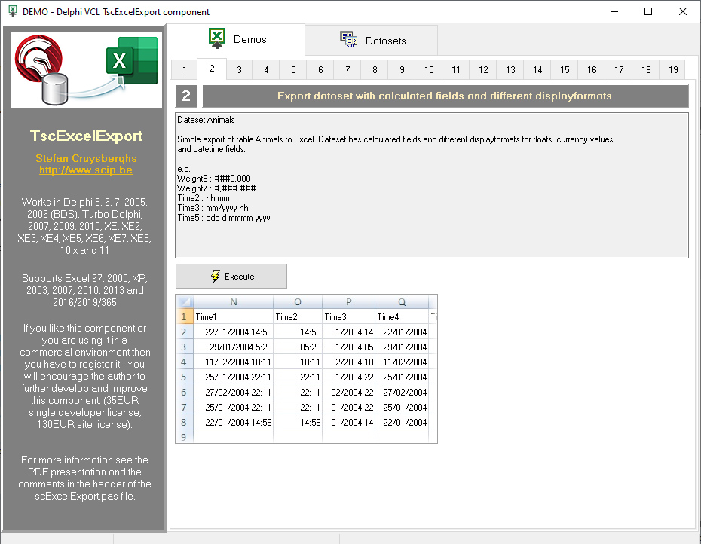Click cell 01/2004 05 in Time3 column

pyautogui.click(x=349, y=347)
